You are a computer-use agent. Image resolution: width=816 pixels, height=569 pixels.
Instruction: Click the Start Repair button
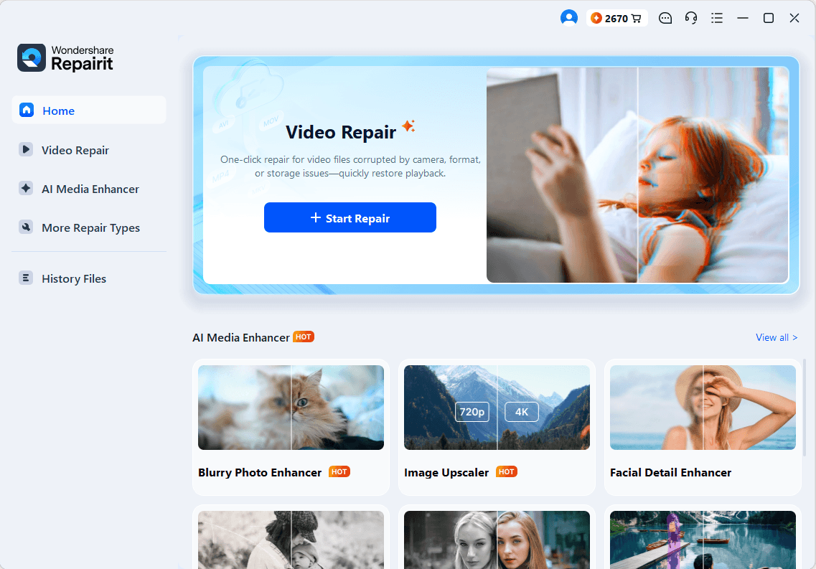pos(350,217)
